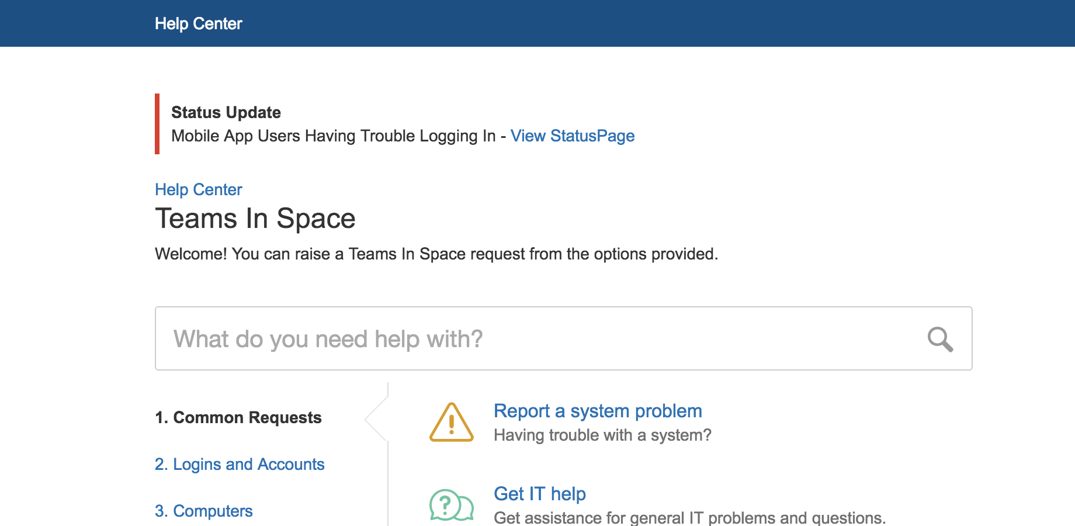Click the general IT problems description text
Screen dimensions: 1075x526
[689, 518]
